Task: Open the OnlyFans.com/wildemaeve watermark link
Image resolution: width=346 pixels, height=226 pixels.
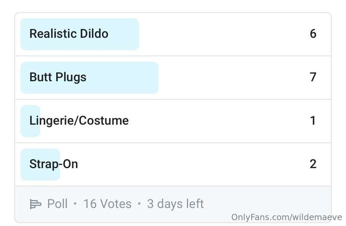Action: pos(286,217)
